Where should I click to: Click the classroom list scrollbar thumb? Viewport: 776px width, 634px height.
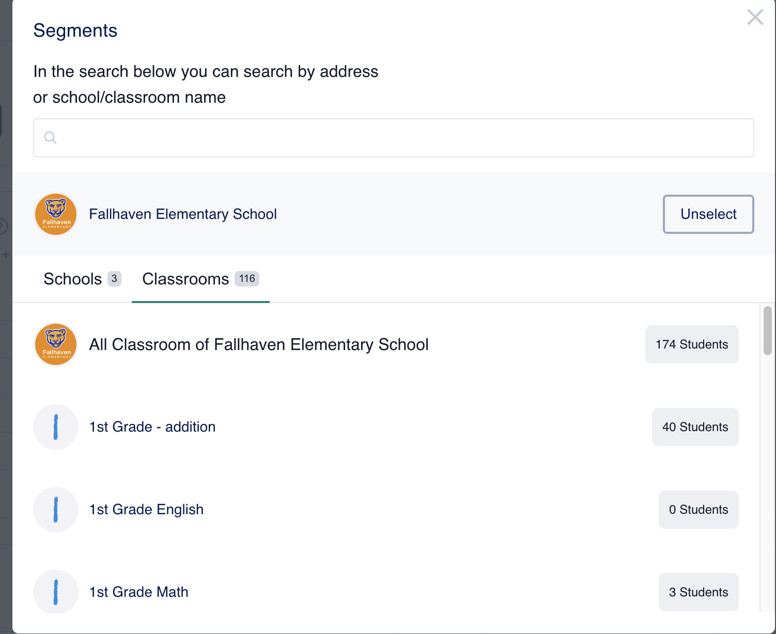pyautogui.click(x=767, y=330)
